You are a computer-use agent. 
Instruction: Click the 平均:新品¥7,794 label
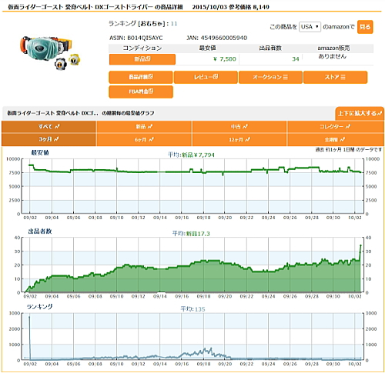[x=191, y=155]
